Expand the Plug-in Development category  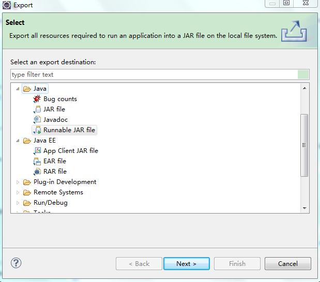pyautogui.click(x=18, y=182)
